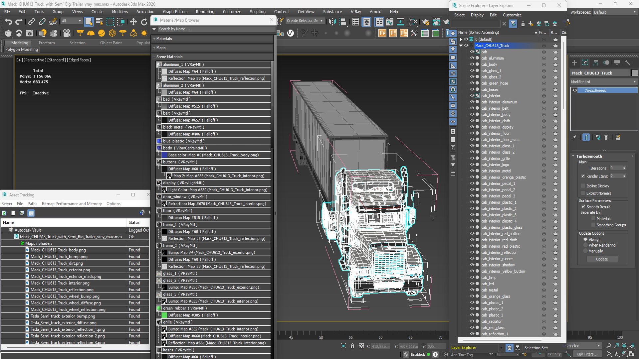Activate the Select and Move tool
This screenshot has height=359, width=639.
(x=133, y=22)
